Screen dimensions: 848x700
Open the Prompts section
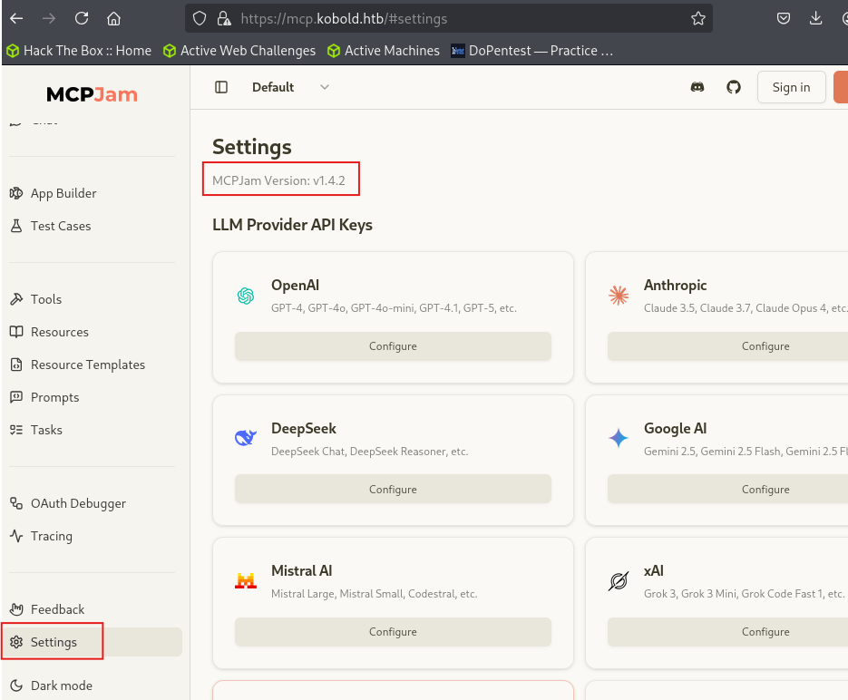[x=44, y=397]
